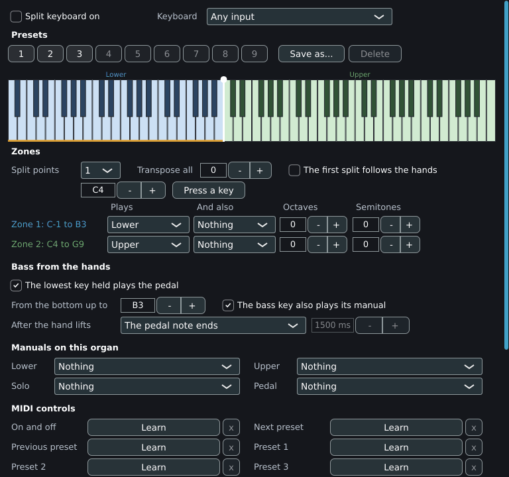Open the Solo manual dropdown
The height and width of the screenshot is (477, 509).
(147, 386)
